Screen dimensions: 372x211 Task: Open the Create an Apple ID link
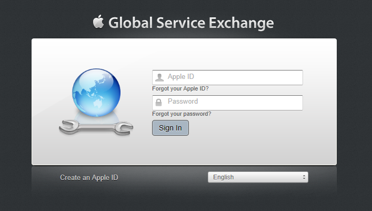coord(89,177)
